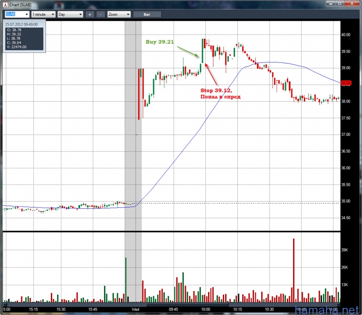Zoom out with the minus button
This screenshot has width=362, height=315.
[101, 14]
